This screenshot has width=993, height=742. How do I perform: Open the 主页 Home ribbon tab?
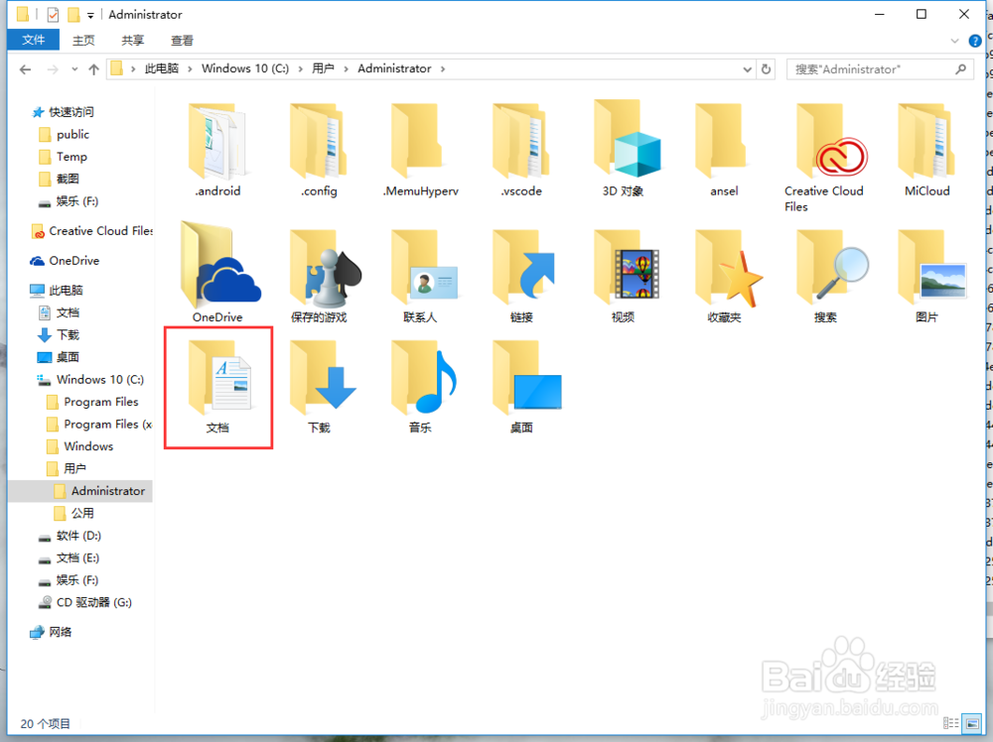click(83, 41)
